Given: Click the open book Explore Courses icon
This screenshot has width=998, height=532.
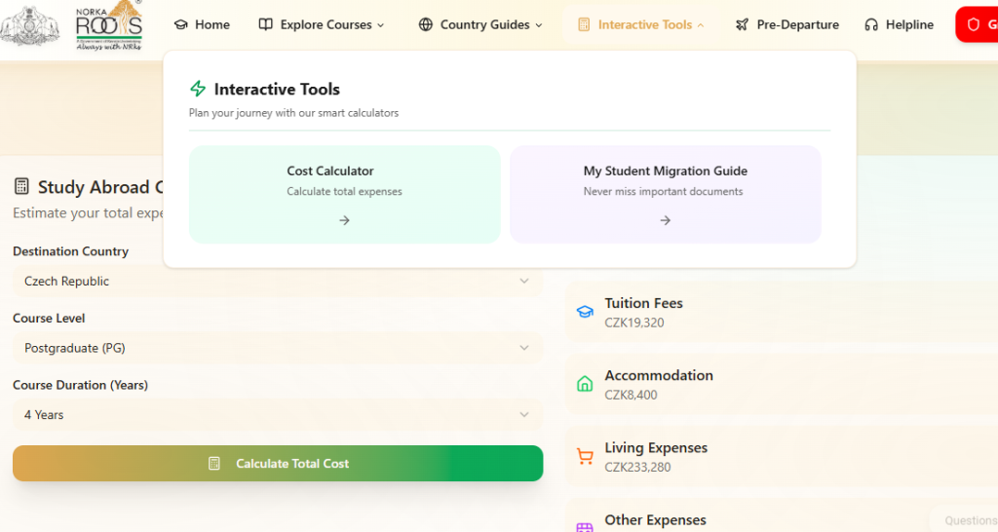Looking at the screenshot, I should tap(265, 24).
